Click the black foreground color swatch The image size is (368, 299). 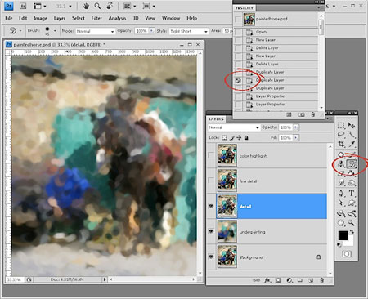(343, 235)
